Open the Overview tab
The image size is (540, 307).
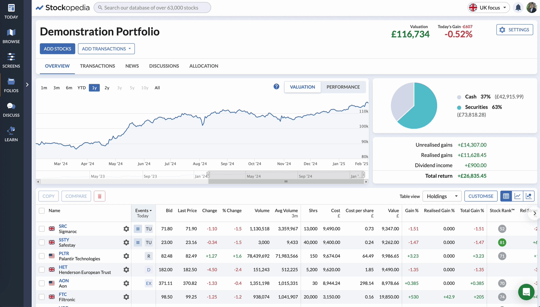(57, 66)
